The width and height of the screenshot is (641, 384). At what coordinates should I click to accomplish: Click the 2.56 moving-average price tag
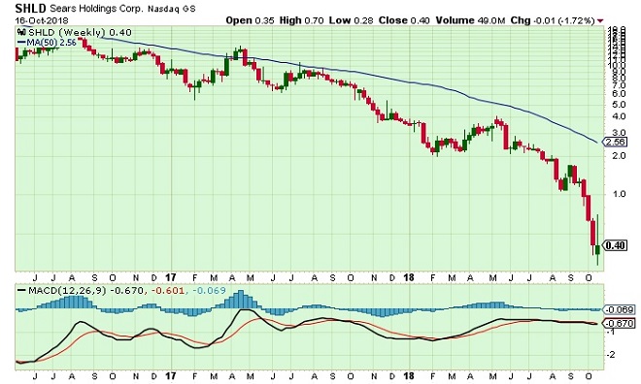(x=615, y=142)
